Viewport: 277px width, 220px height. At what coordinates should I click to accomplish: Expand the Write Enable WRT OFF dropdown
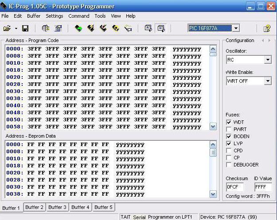(x=268, y=81)
